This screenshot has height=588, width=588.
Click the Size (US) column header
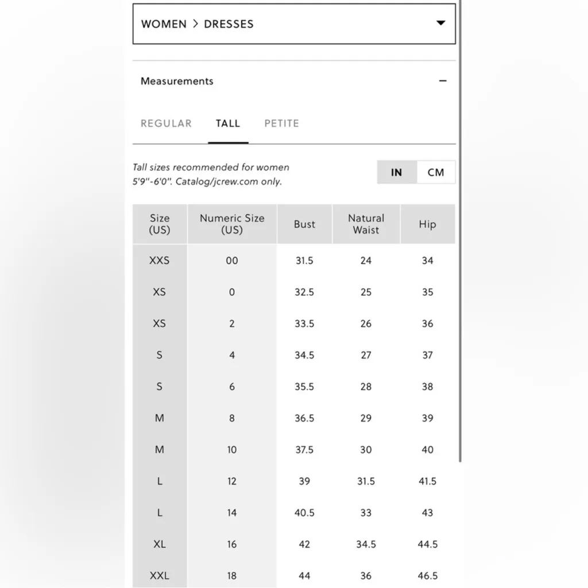160,224
